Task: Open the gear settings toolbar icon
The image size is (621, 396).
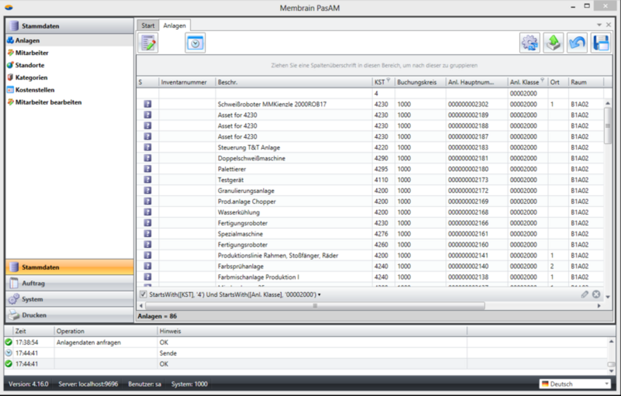Action: click(529, 42)
